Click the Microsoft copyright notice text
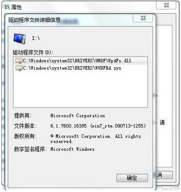 point(96,139)
